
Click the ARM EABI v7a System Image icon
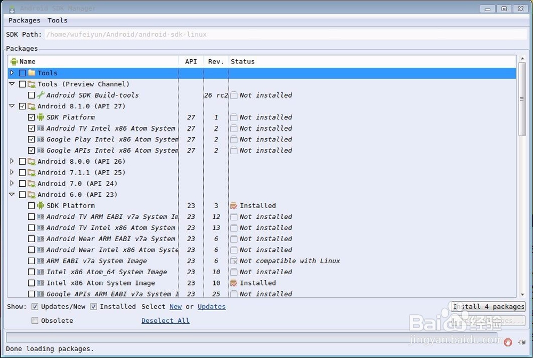tap(41, 261)
